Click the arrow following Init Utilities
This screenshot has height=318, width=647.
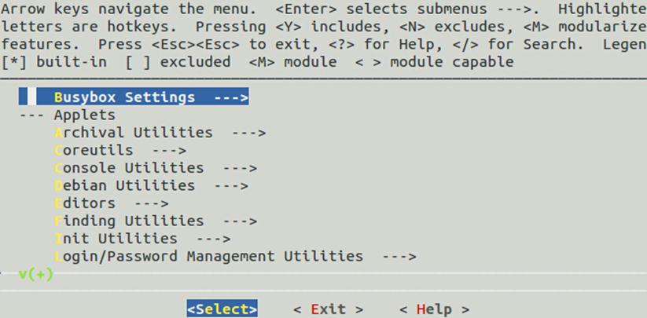click(213, 238)
